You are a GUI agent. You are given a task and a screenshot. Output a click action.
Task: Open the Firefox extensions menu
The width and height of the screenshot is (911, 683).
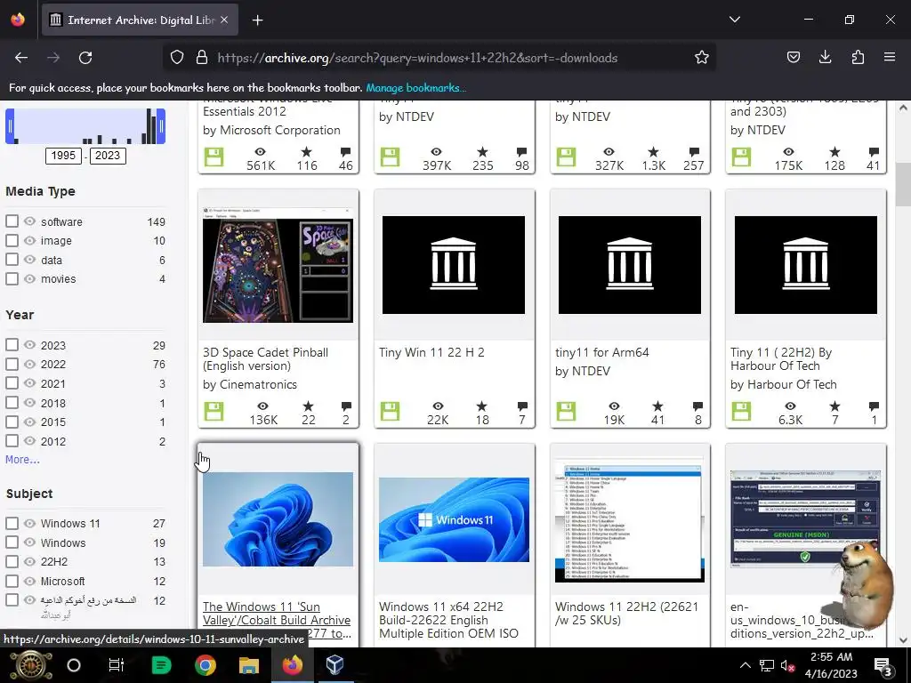pyautogui.click(x=858, y=57)
